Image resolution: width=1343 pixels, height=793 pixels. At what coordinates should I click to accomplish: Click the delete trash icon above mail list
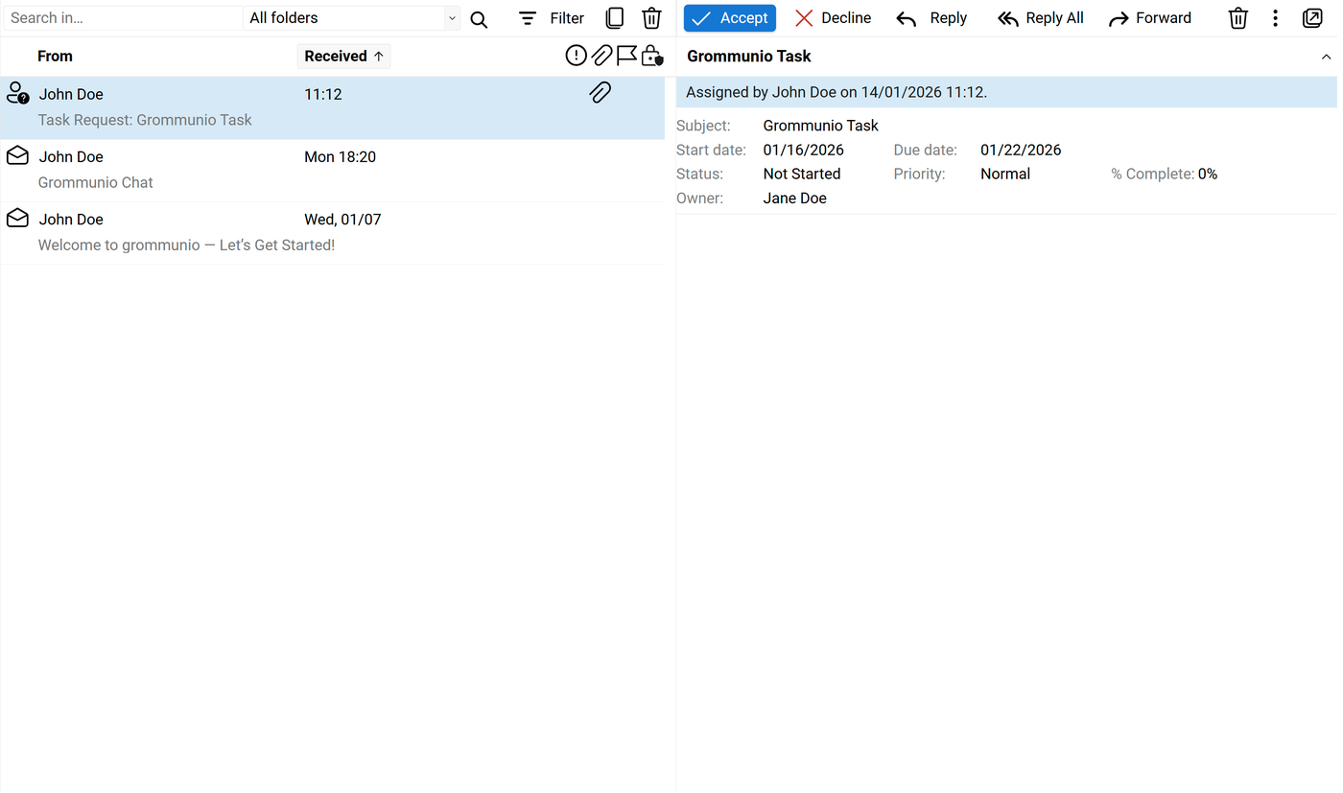point(651,18)
